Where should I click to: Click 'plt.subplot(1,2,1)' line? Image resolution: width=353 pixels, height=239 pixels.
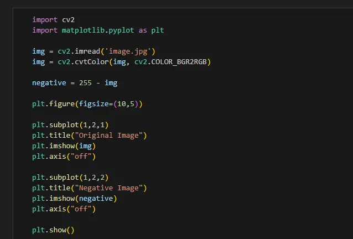(70, 125)
